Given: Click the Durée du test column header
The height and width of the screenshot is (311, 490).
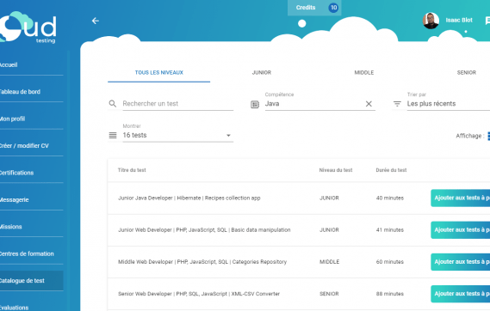Looking at the screenshot, I should pos(391,170).
